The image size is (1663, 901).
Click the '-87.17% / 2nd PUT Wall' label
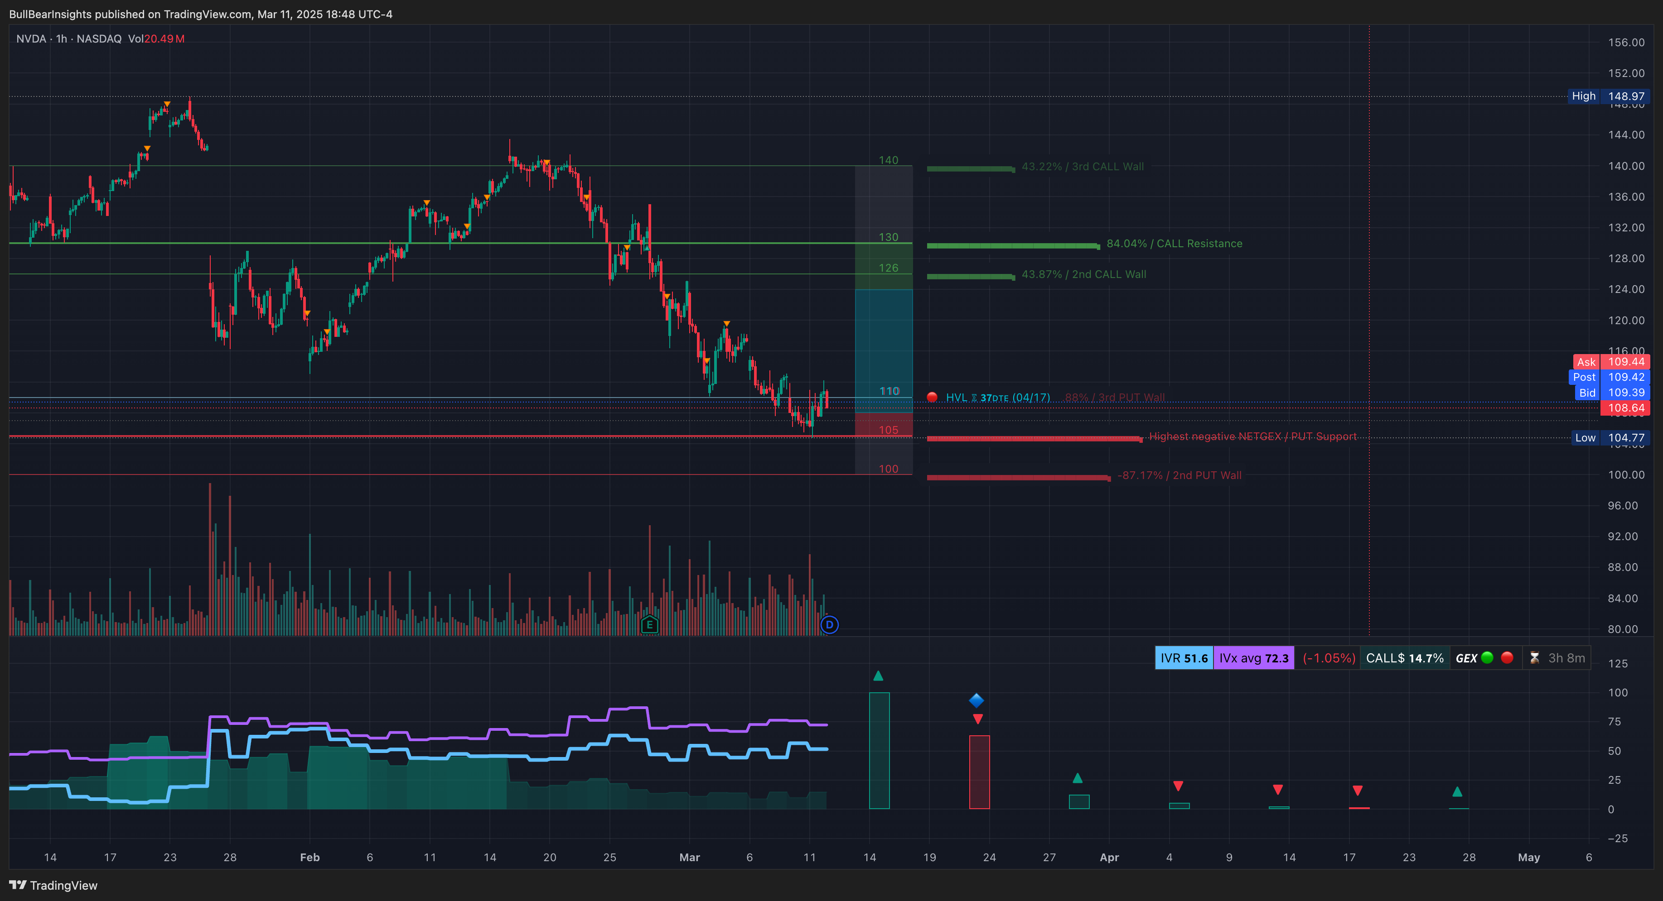[1180, 474]
